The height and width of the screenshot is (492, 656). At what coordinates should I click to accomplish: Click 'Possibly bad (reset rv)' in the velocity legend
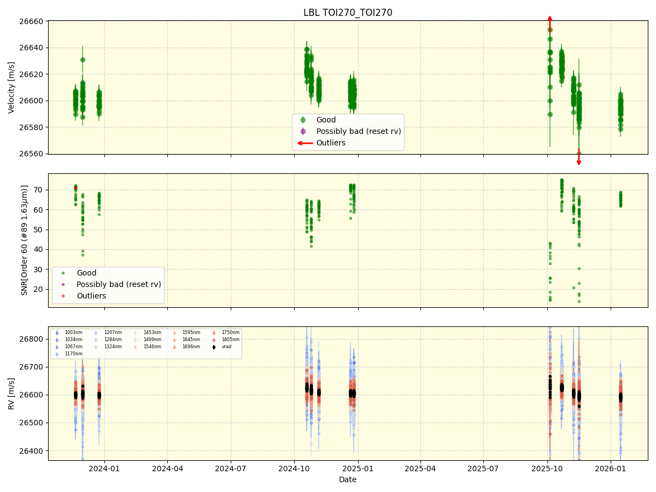(359, 131)
